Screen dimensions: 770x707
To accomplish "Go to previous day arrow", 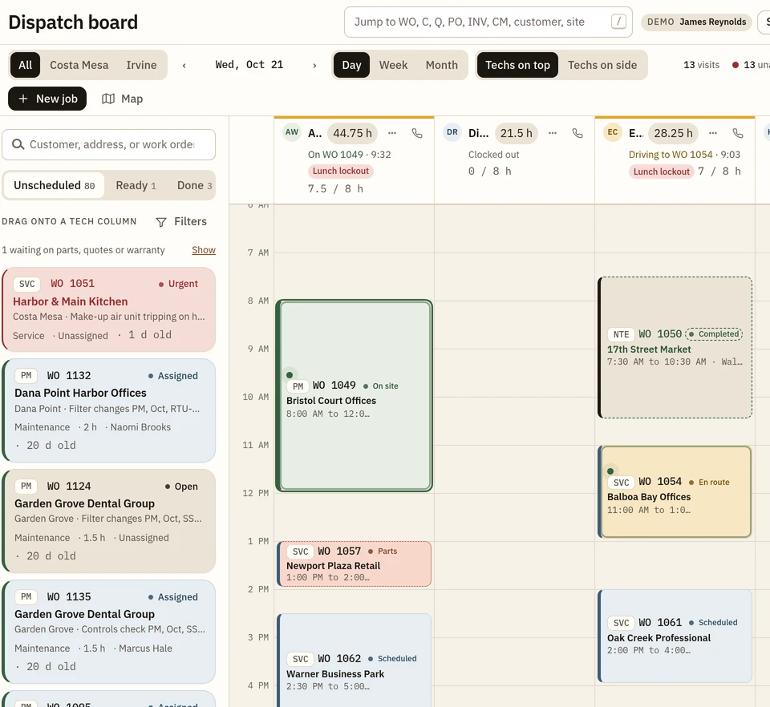I will 184,65.
